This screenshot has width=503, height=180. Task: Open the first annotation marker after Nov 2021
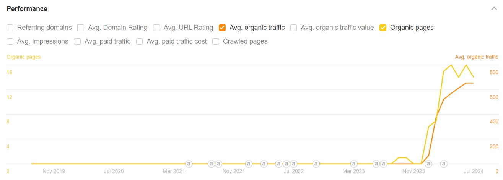(x=249, y=164)
